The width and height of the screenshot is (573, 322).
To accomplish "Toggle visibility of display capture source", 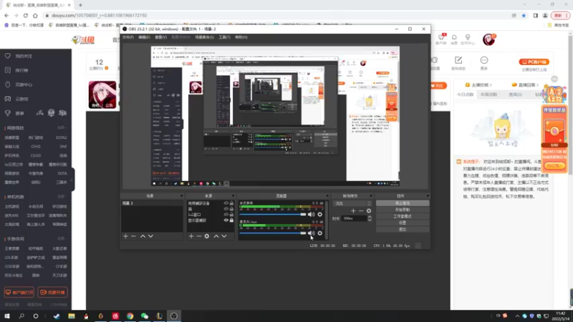I will point(226,220).
